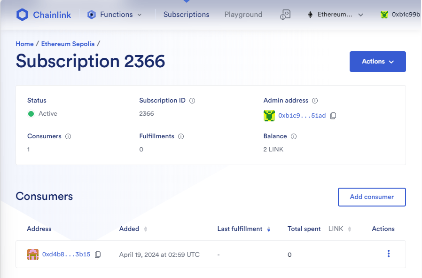Open the Ethereum network selector
Viewport: 422px width, 278px height.
point(336,15)
